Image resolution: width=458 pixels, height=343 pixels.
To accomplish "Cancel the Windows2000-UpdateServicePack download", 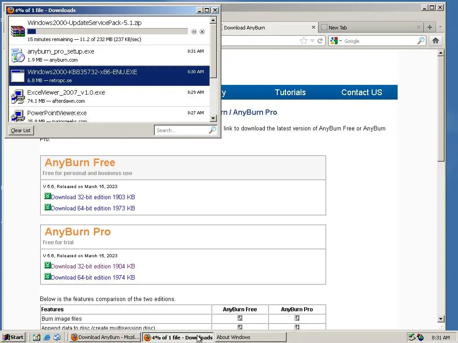I will pyautogui.click(x=202, y=32).
